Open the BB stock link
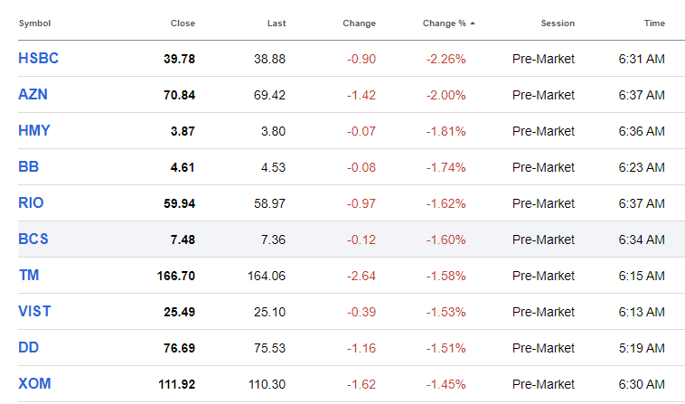The height and width of the screenshot is (404, 685). tap(28, 166)
